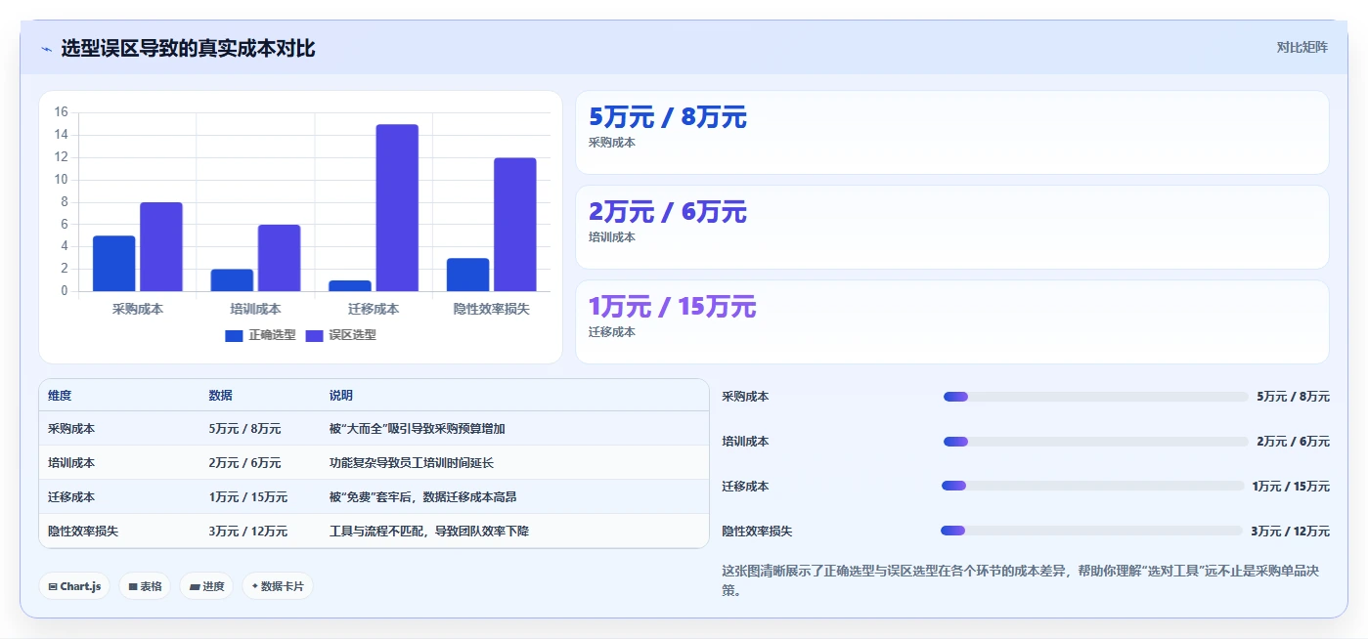Select the 采购成本 cell in the table
Image resolution: width=1368 pixels, height=639 pixels.
(x=71, y=429)
